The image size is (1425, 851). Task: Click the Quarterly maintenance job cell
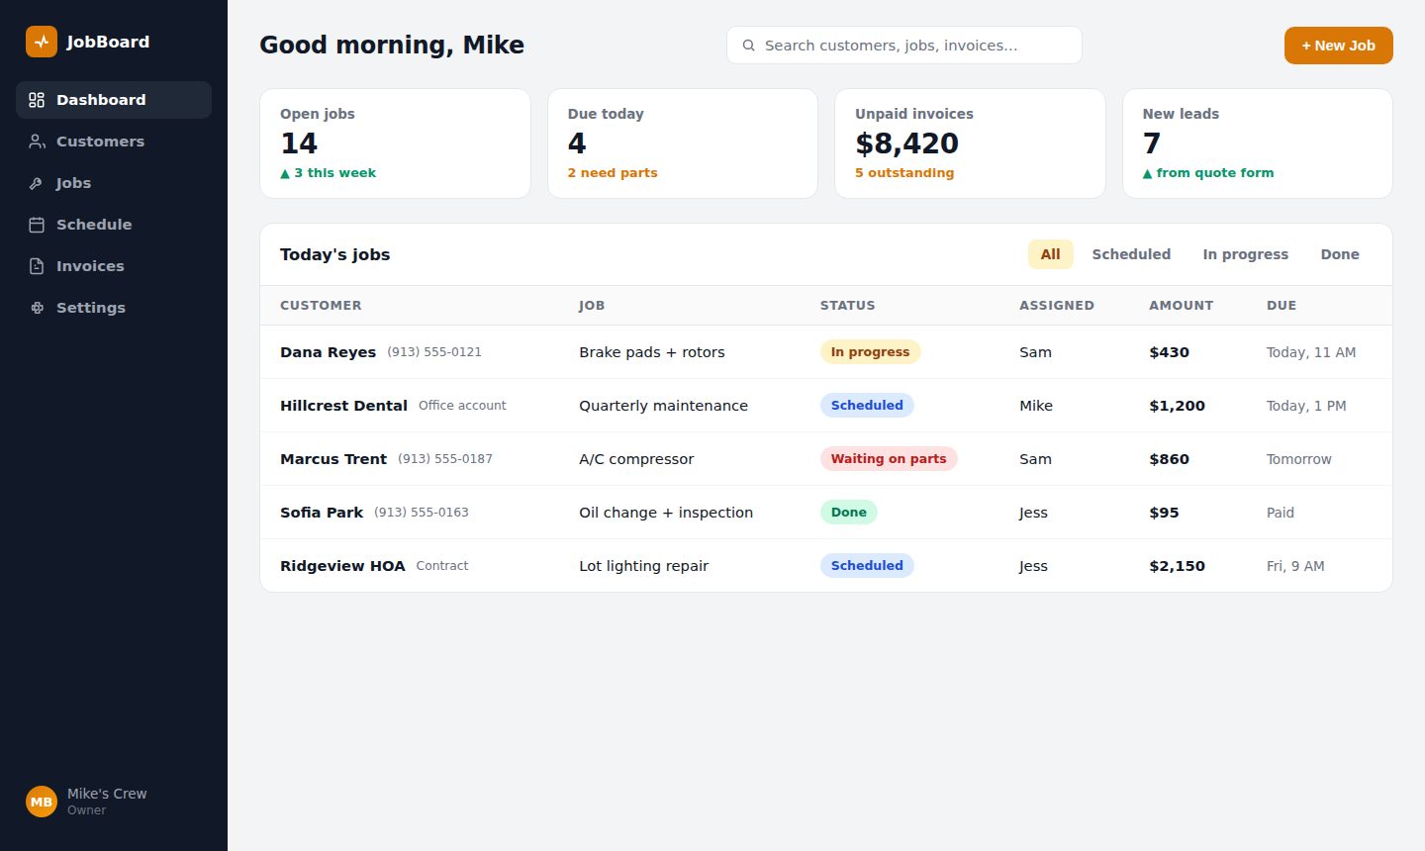(663, 406)
